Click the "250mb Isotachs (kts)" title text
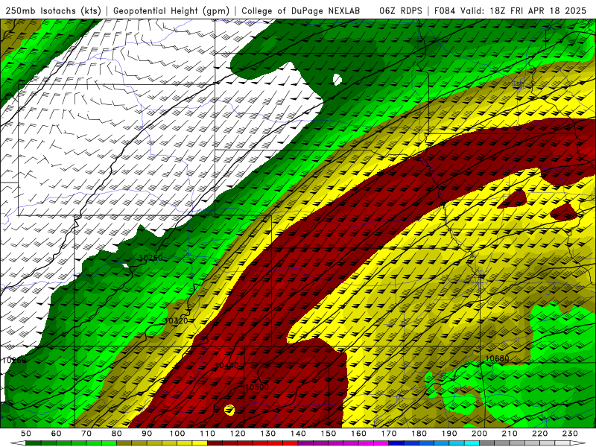 (53, 10)
